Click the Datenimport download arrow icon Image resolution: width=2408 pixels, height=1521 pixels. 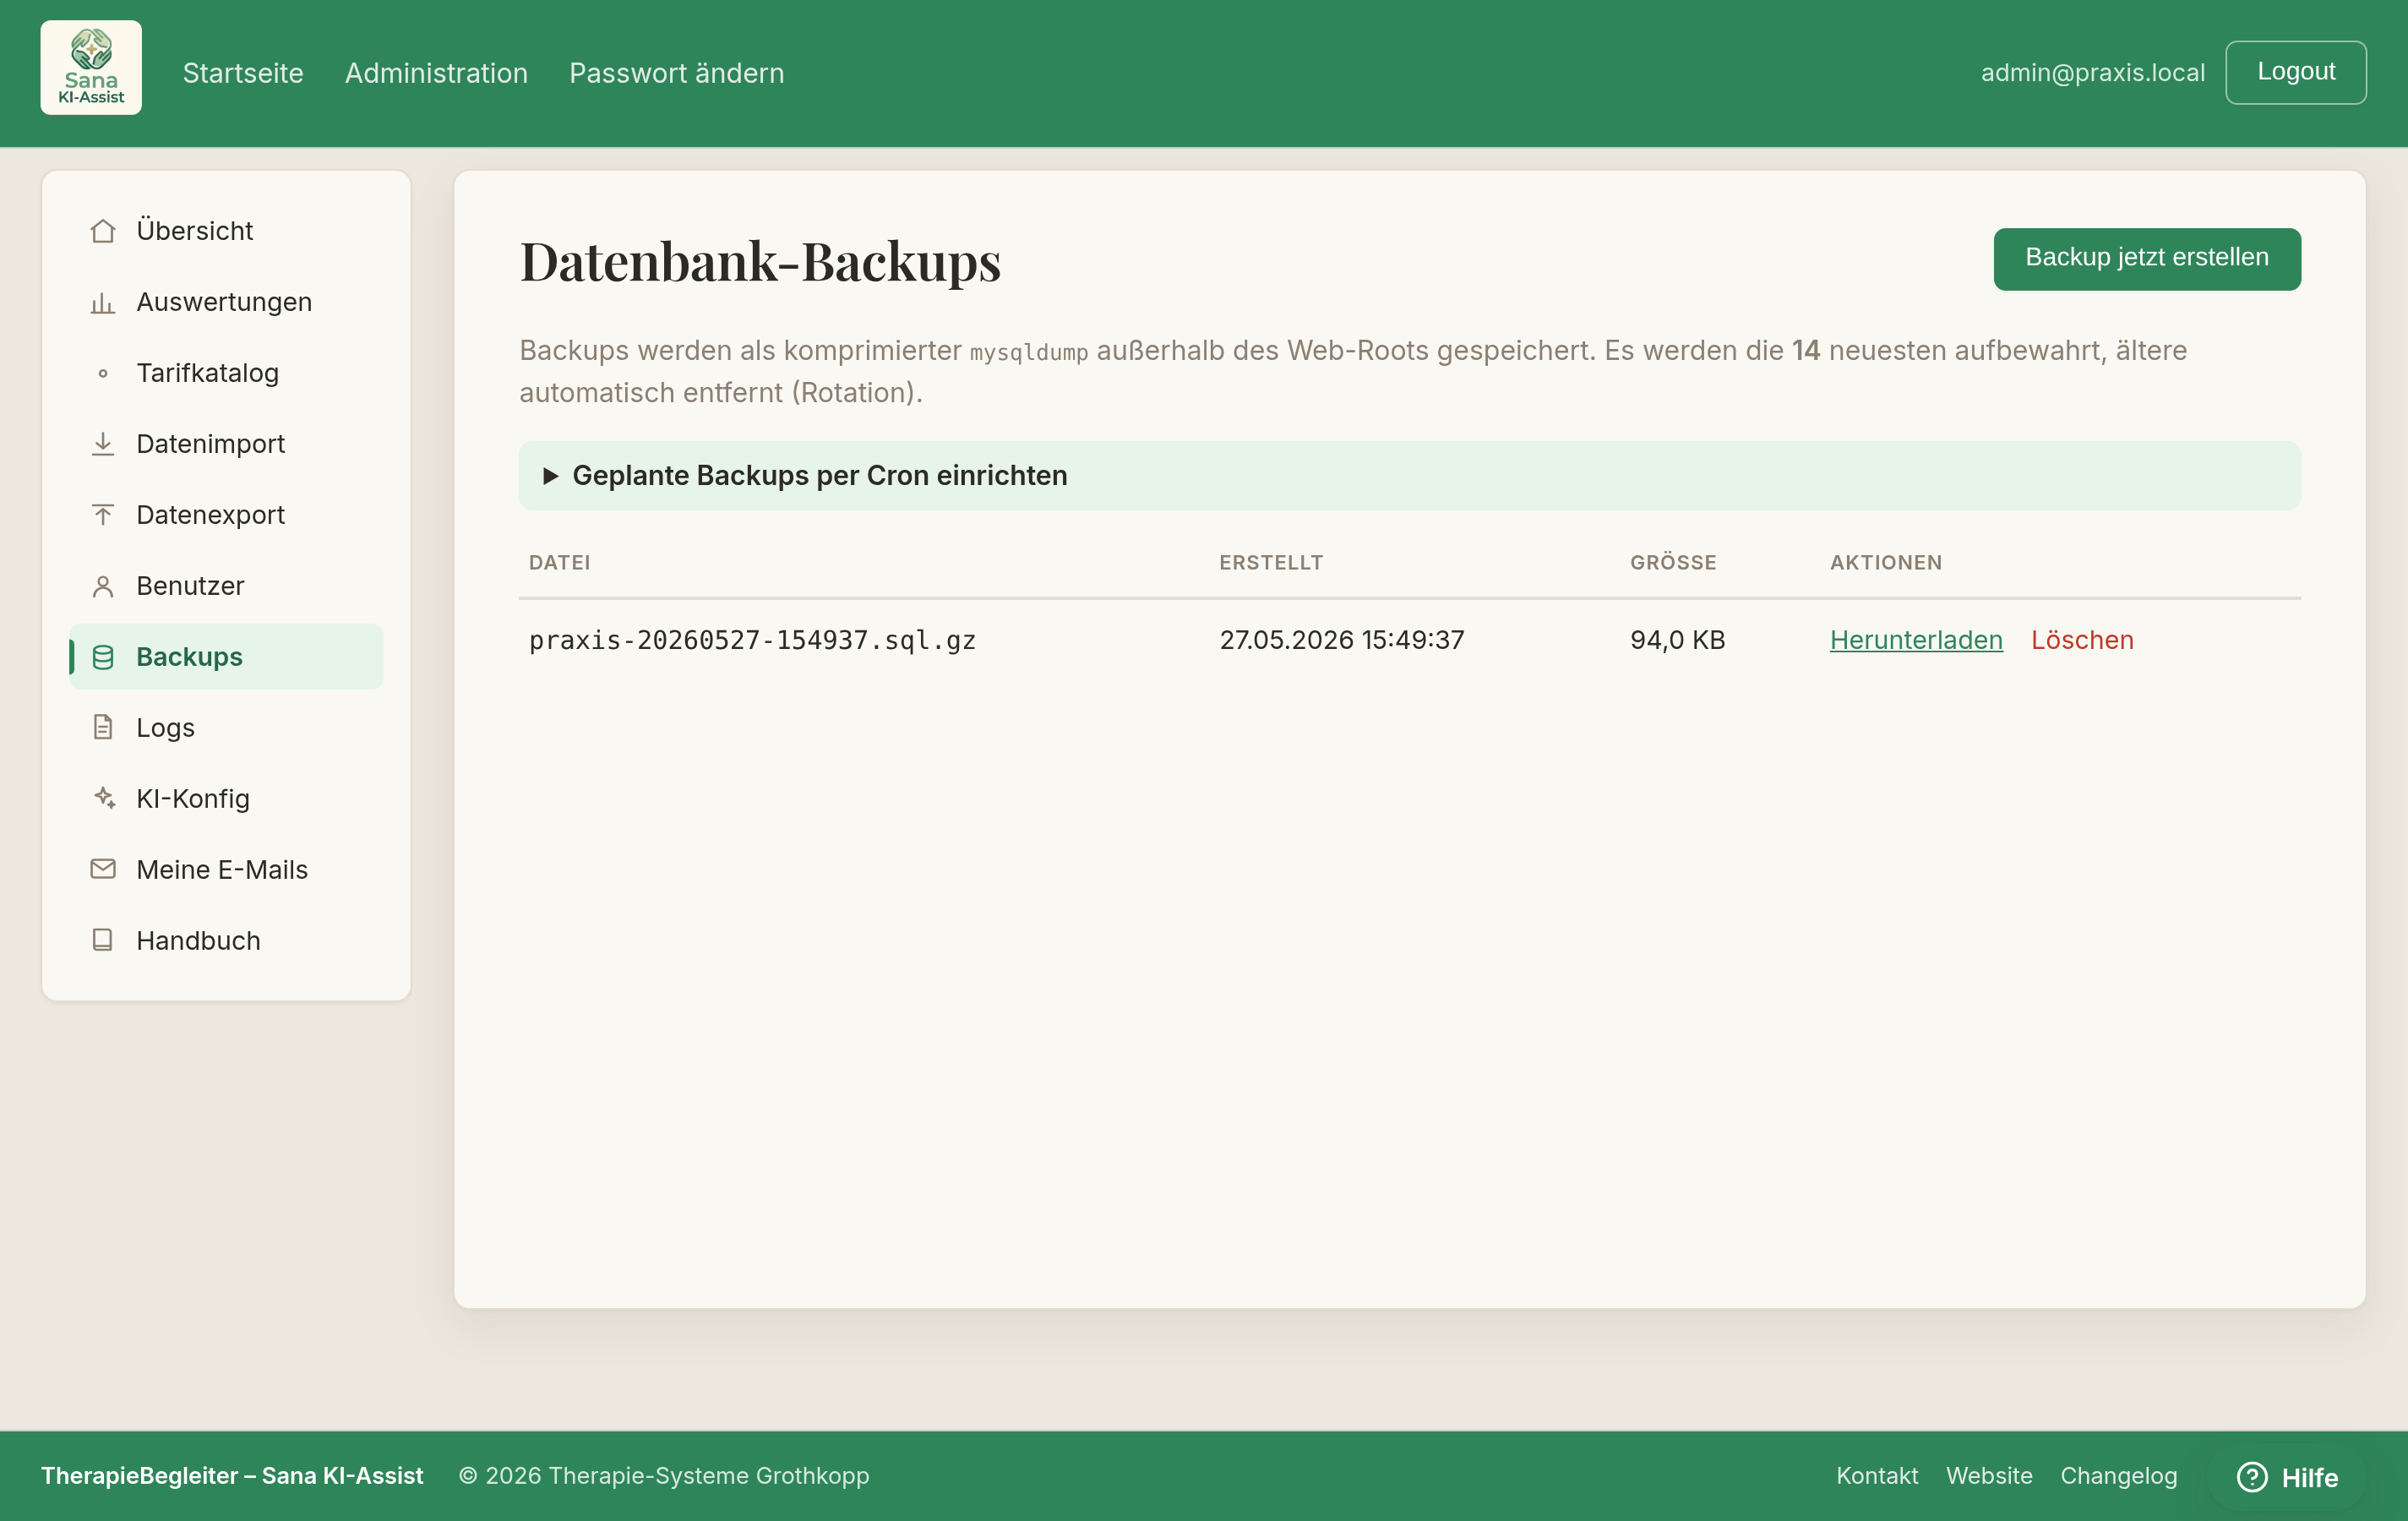click(103, 444)
